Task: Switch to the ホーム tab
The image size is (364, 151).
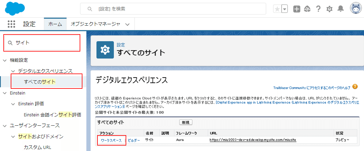Action: point(55,24)
